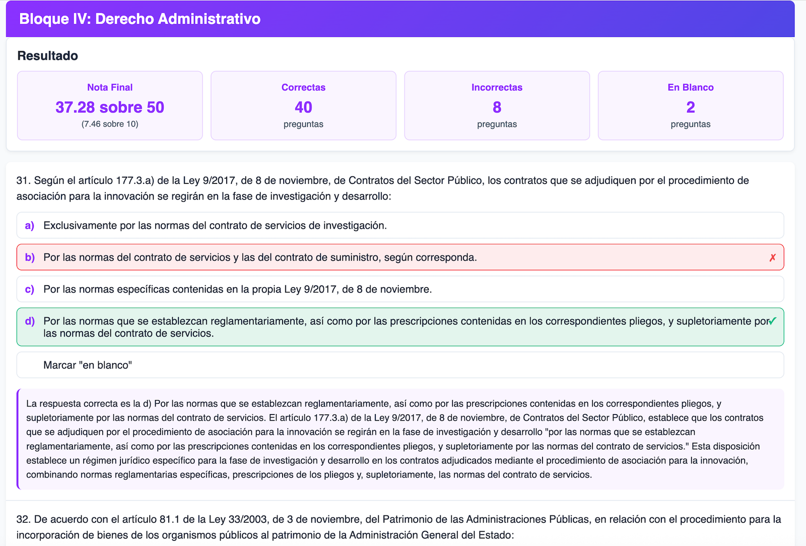The width and height of the screenshot is (806, 546).
Task: Click the "Bloque IV: Derecho Administrativo" header
Action: tap(140, 19)
